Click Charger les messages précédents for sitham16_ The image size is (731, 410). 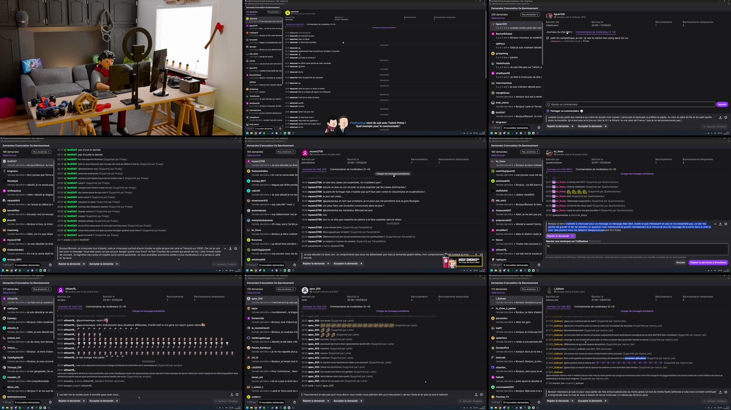(148, 311)
